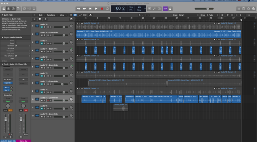The width and height of the screenshot is (257, 142).
Task: Click the Rewind transport button
Action: pos(78,9)
